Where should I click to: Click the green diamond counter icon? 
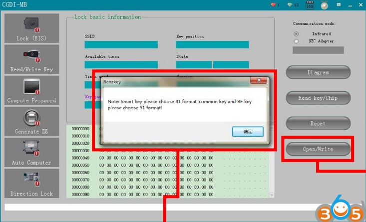290,4
